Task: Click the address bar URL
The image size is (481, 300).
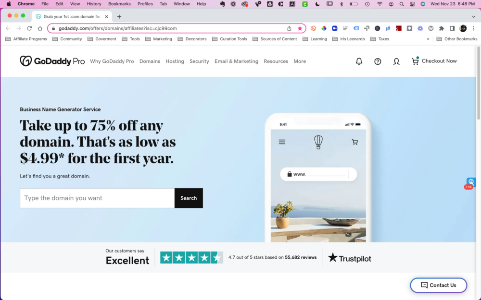Action: tap(118, 28)
